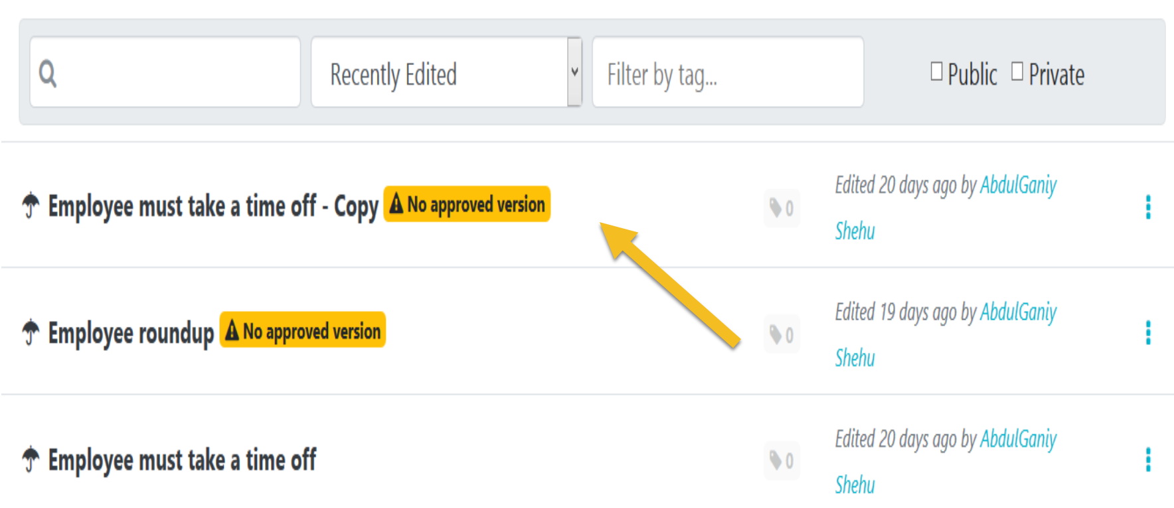Click No approved version badge on Copy row

467,204
